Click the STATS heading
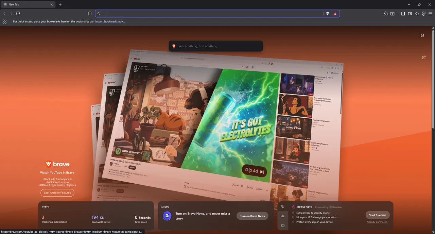The width and height of the screenshot is (435, 234). tap(46, 207)
